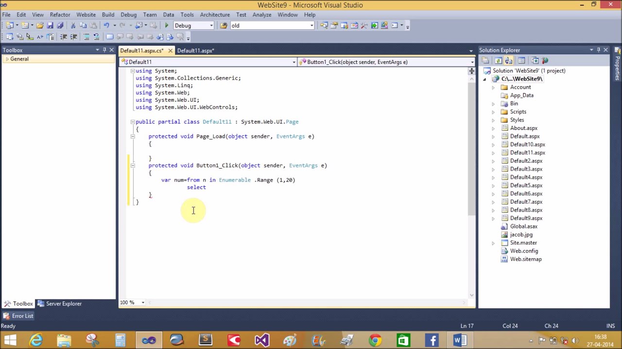
Task: Click the Open File toolbar icon
Action: point(40,26)
